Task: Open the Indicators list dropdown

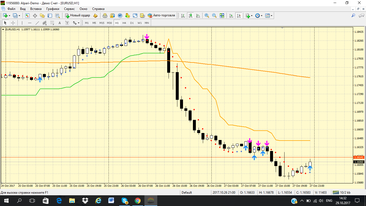Action: [x=249, y=16]
